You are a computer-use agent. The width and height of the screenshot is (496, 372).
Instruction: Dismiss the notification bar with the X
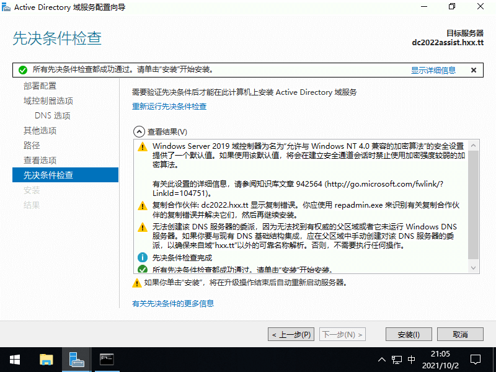click(474, 70)
